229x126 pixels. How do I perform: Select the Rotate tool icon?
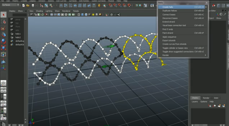coord(3,41)
